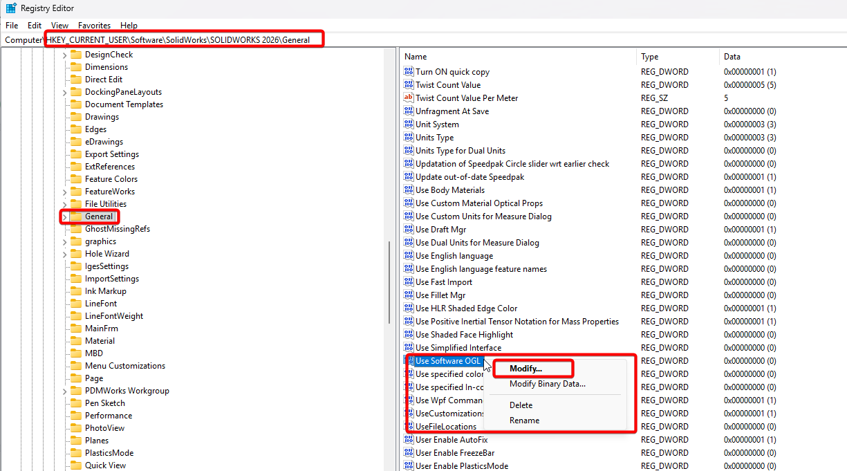This screenshot has width=847, height=471.
Task: Click the folder icon of Hole Wizard key
Action: pyautogui.click(x=76, y=254)
